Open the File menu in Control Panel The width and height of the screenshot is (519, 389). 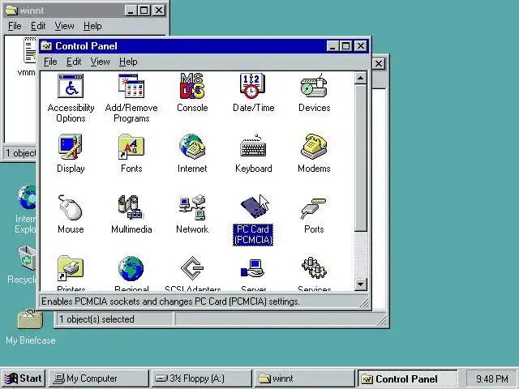coord(50,62)
